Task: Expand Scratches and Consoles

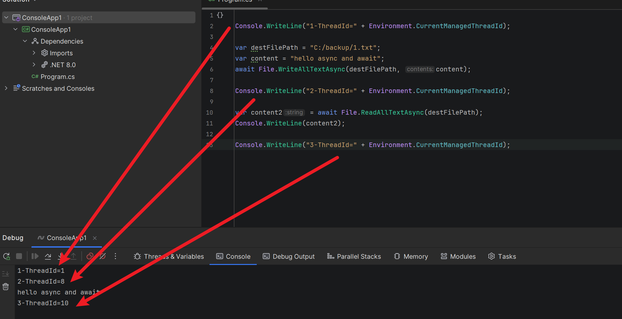Action: pos(6,88)
